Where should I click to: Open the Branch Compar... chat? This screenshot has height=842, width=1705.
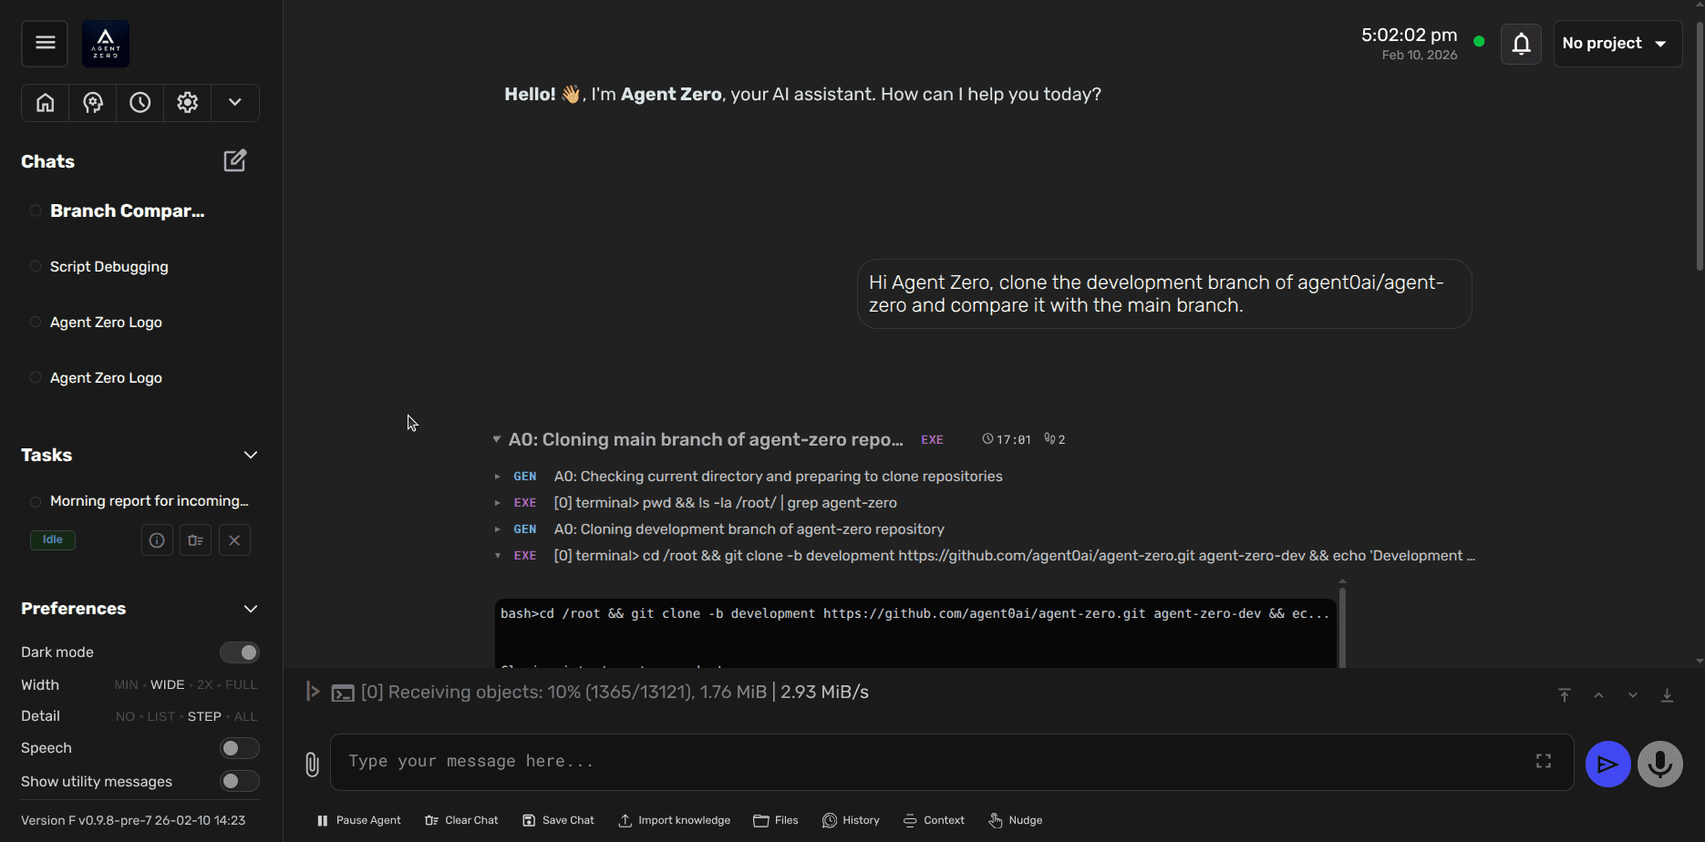(x=128, y=210)
